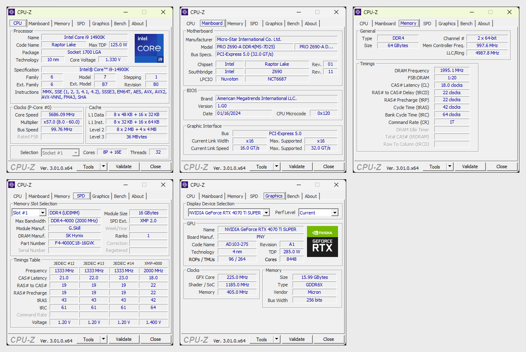Screen dimensions: 526x352
Task: Click the Core Speed value 5686.09 MHz
Action: [x=62, y=115]
